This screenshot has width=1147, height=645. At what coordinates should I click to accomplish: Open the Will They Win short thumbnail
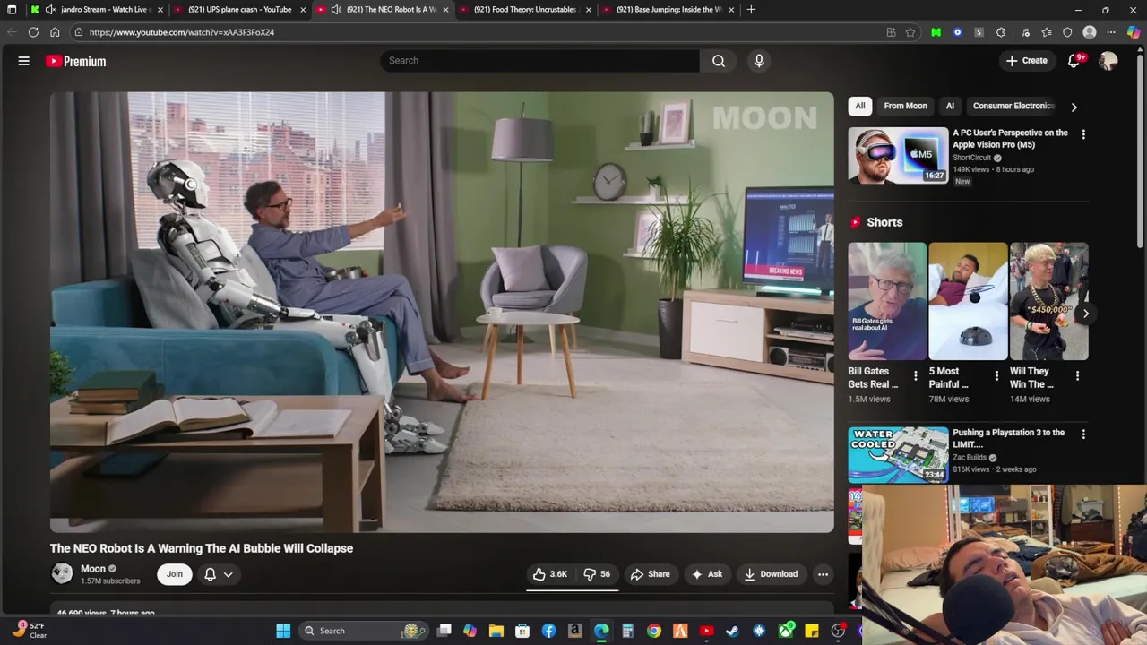click(x=1048, y=301)
